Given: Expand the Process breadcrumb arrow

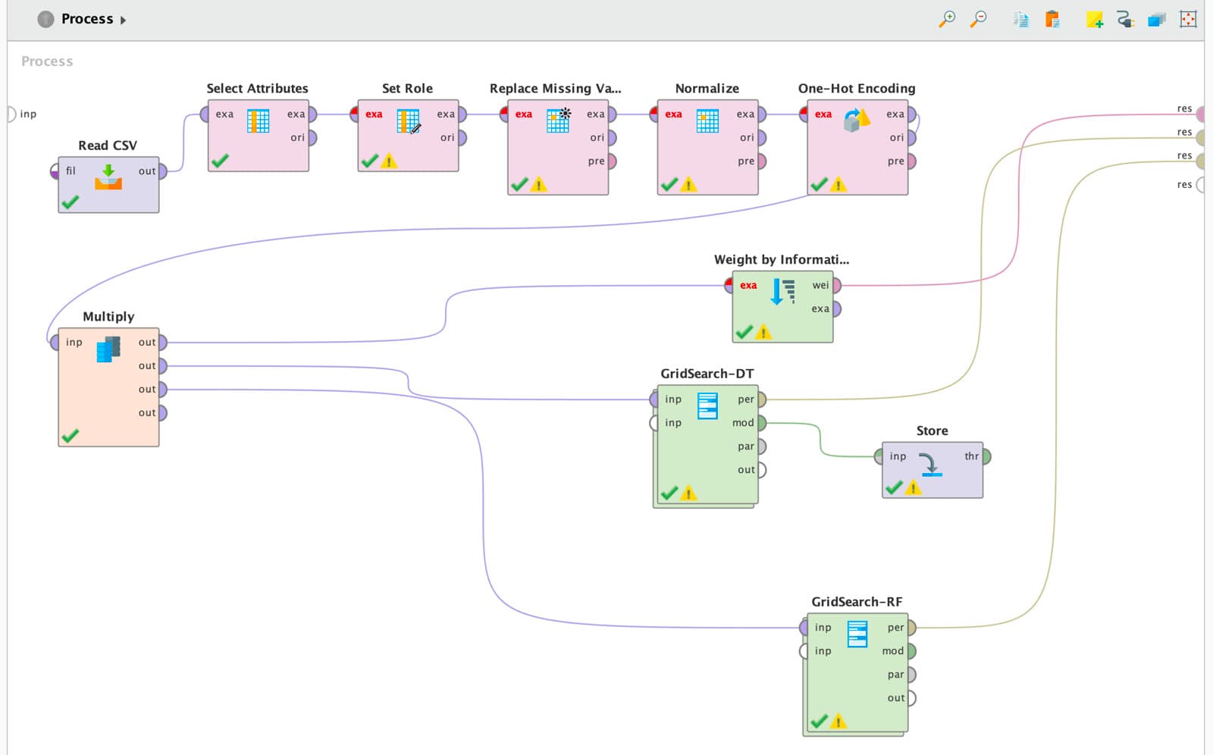Looking at the screenshot, I should tap(123, 20).
